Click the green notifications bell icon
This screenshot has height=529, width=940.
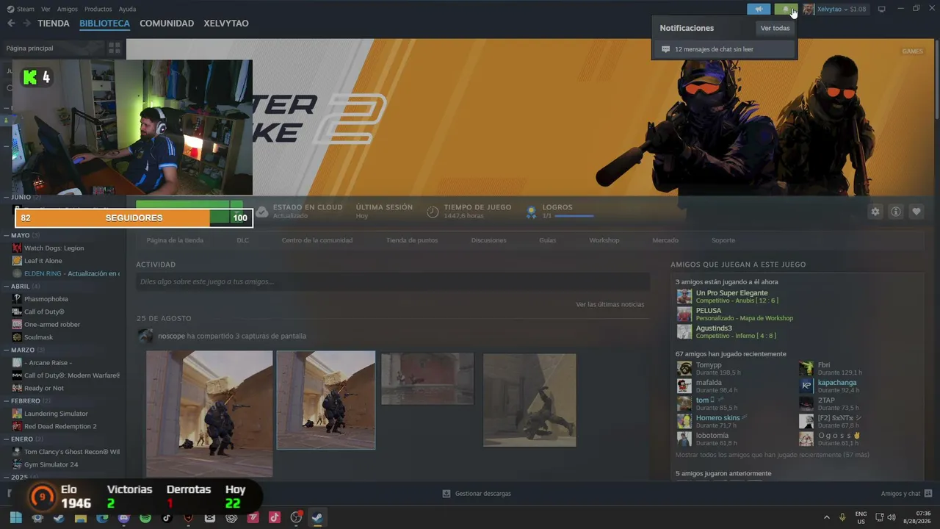click(786, 9)
